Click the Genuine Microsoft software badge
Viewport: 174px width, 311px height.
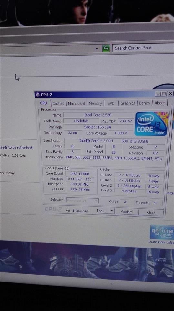[162, 232]
